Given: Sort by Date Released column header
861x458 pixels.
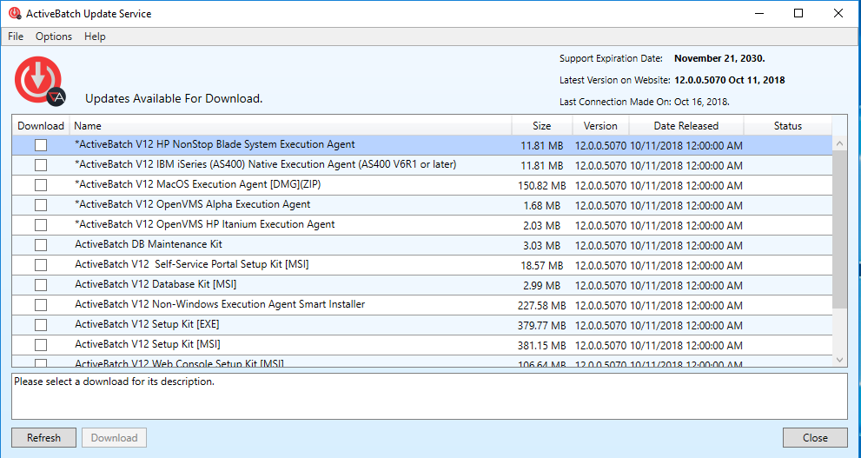Looking at the screenshot, I should coord(685,126).
